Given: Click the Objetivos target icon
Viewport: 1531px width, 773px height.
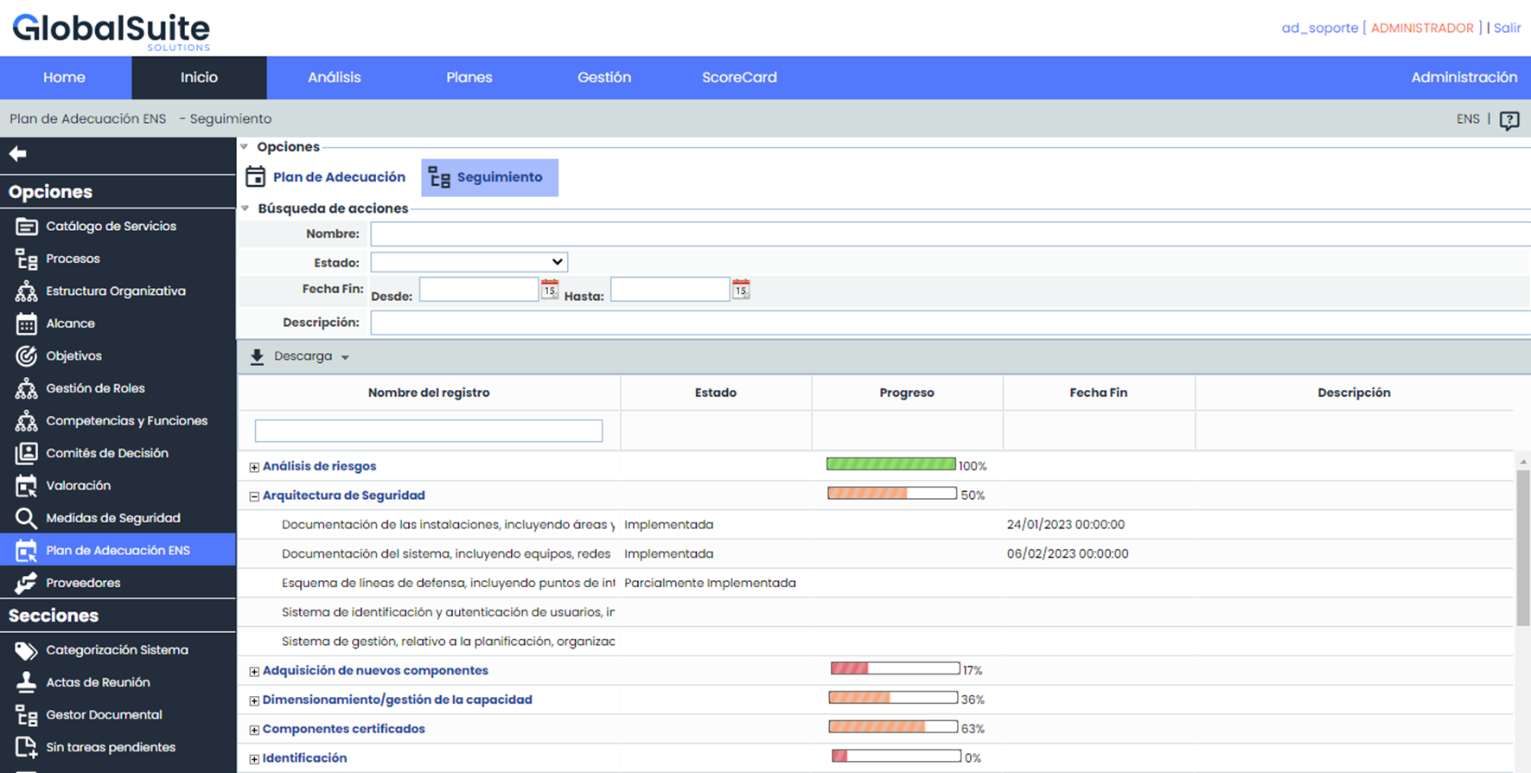Looking at the screenshot, I should click(26, 356).
